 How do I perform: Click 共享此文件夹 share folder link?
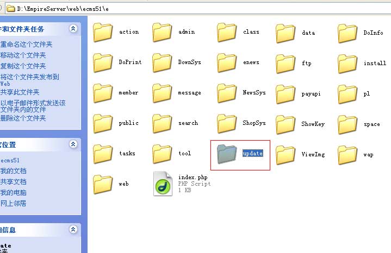(20, 92)
